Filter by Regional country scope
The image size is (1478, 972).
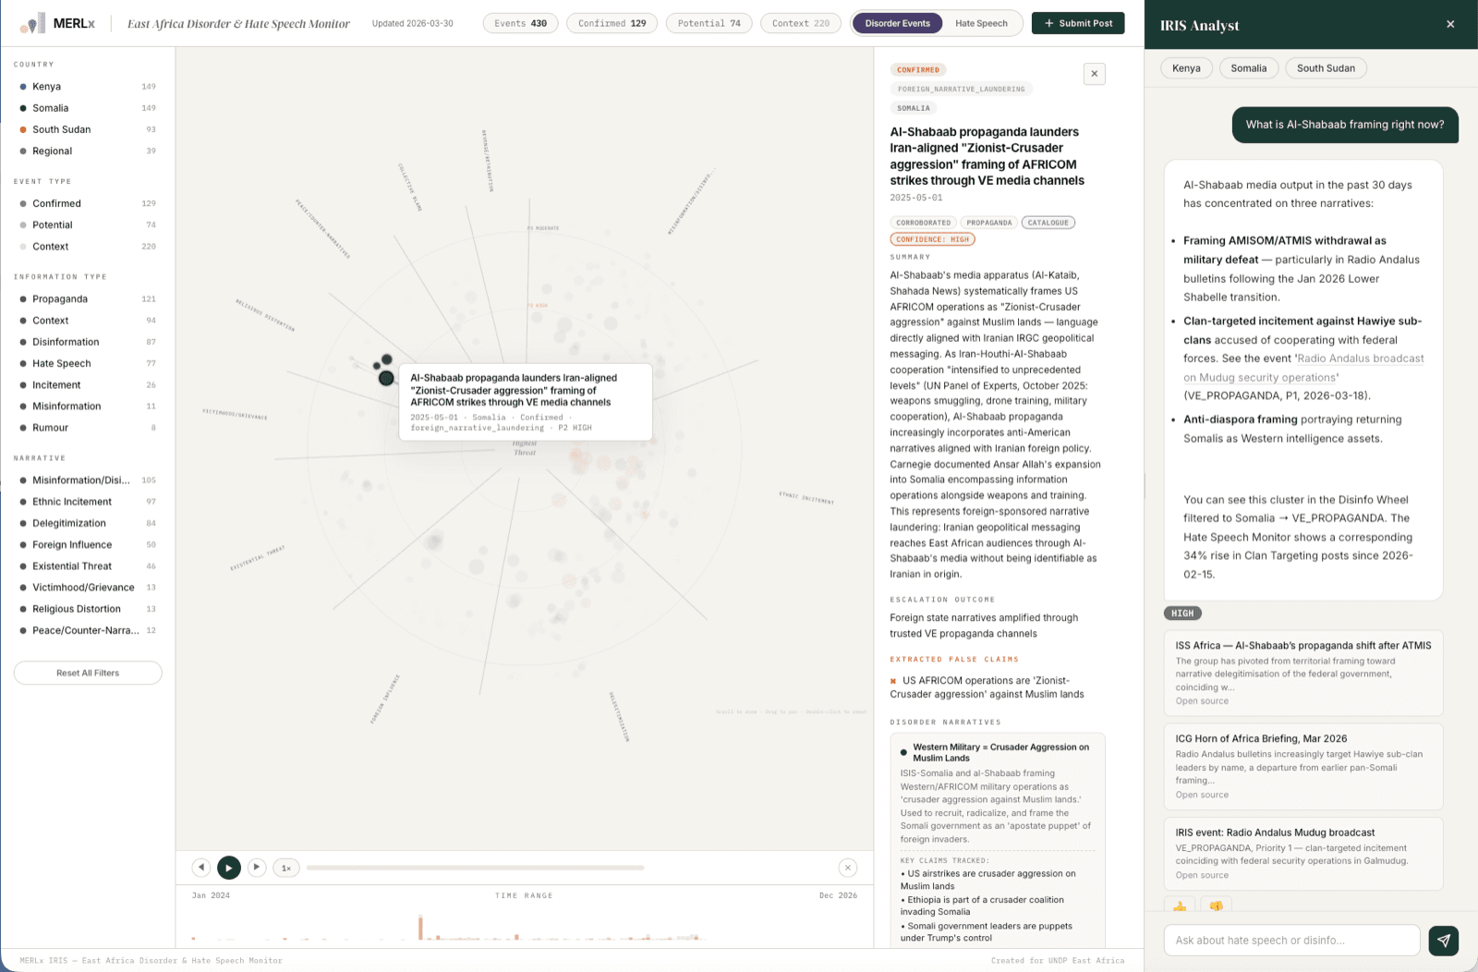88,152
